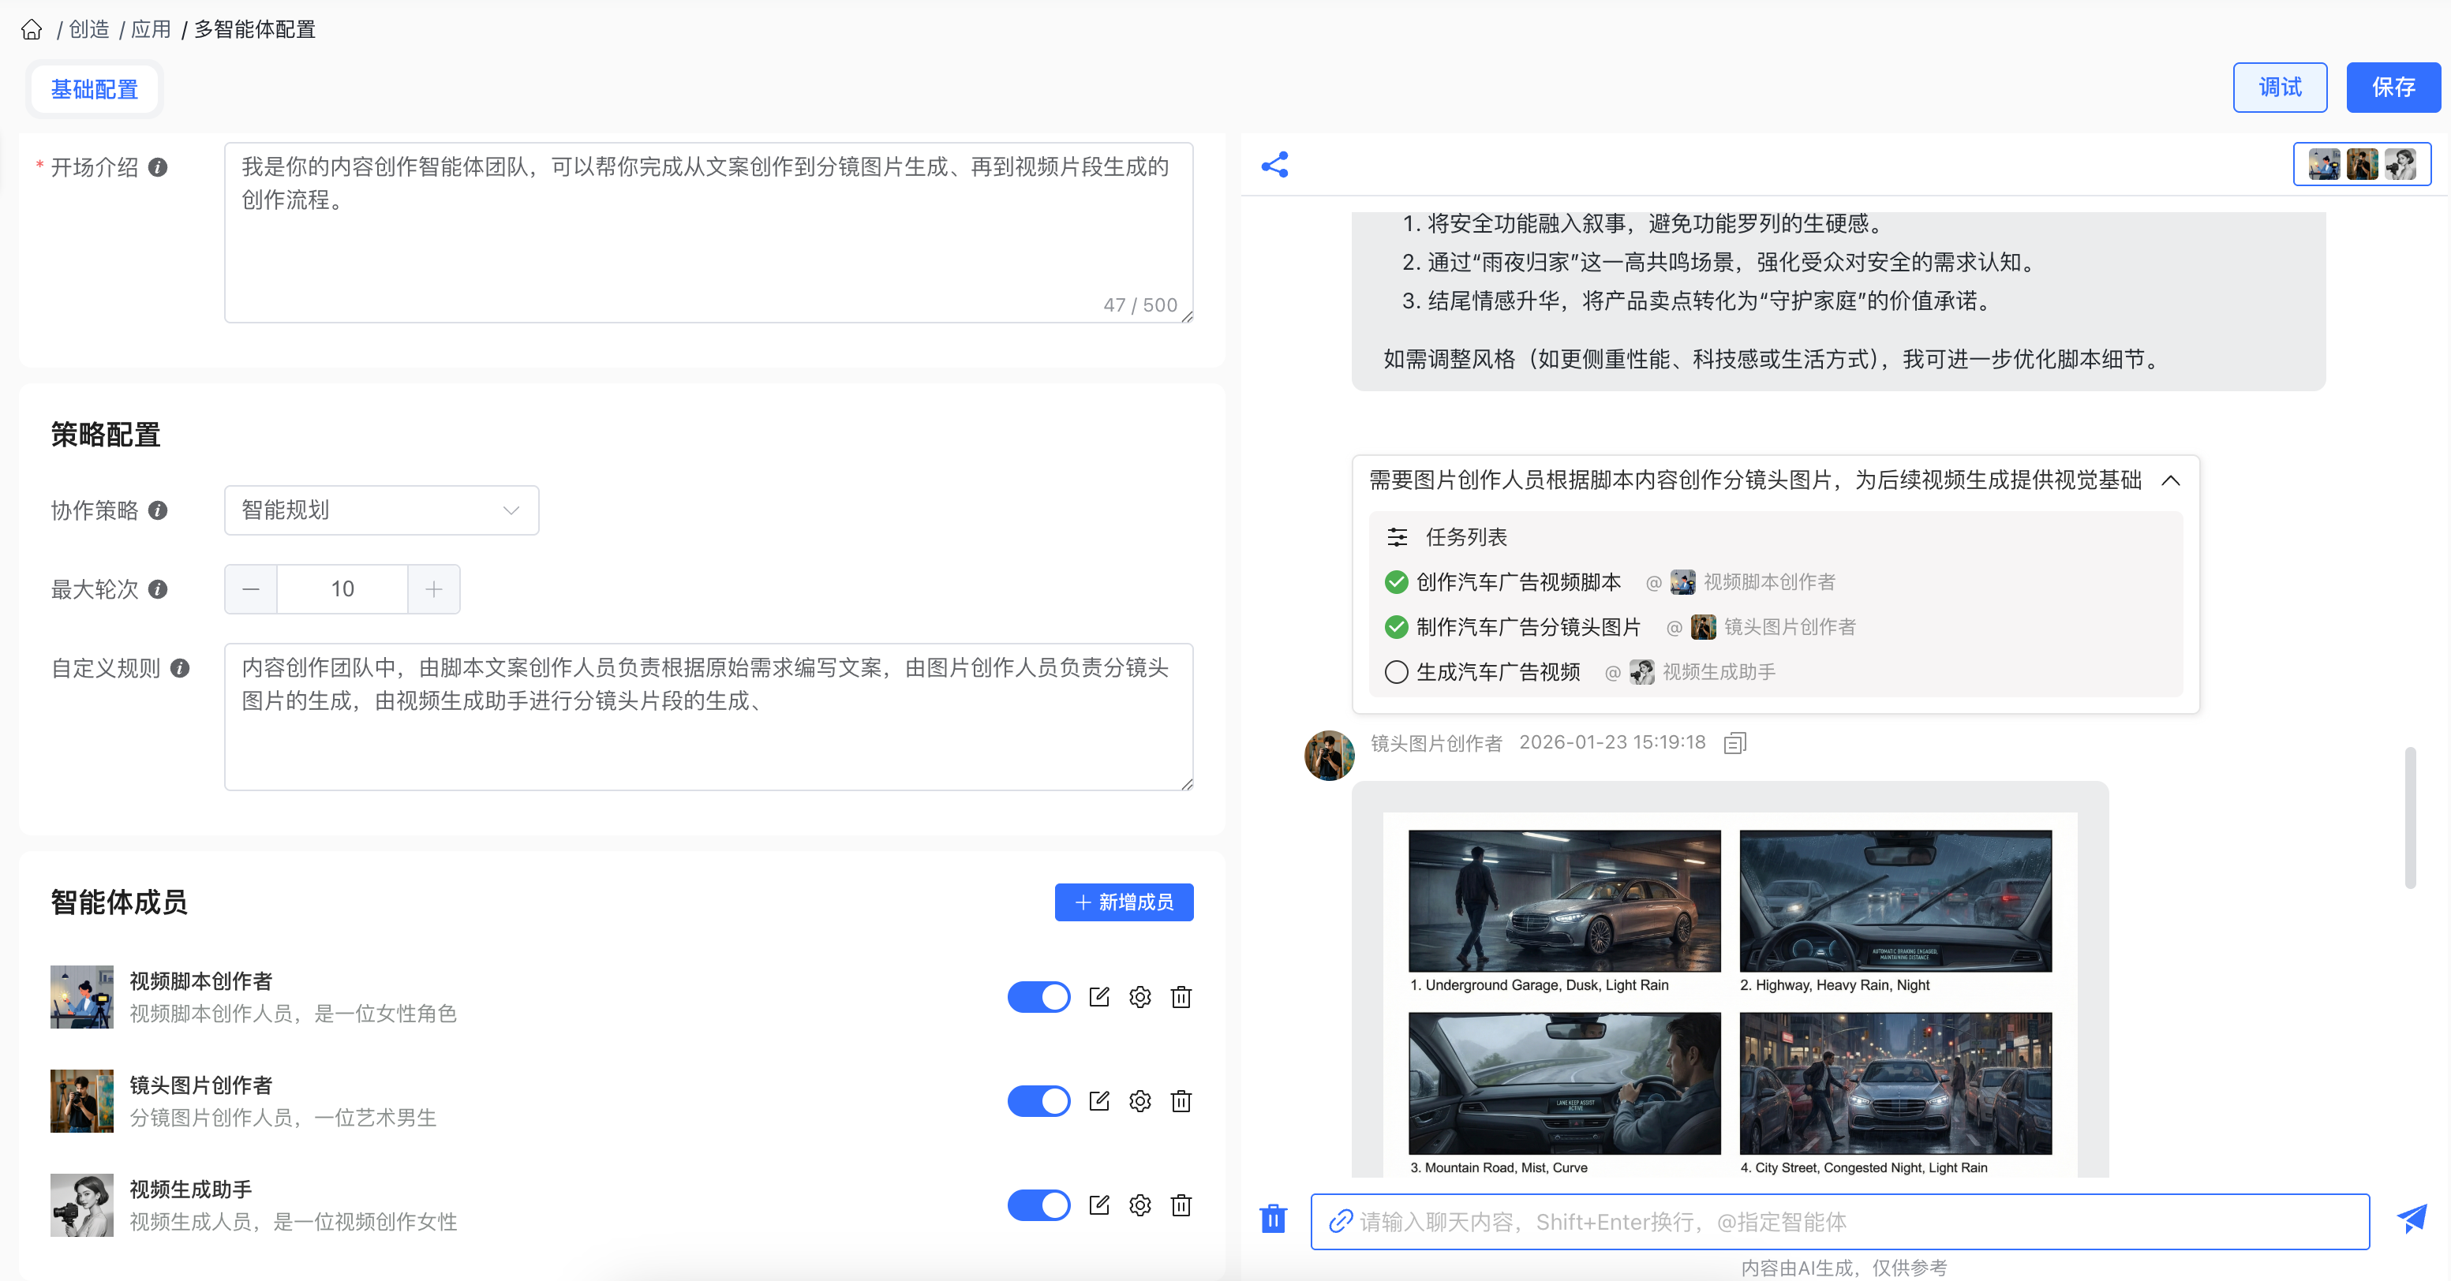This screenshot has height=1281, width=2451.
Task: Go to 应用 in breadcrumb
Action: [151, 29]
